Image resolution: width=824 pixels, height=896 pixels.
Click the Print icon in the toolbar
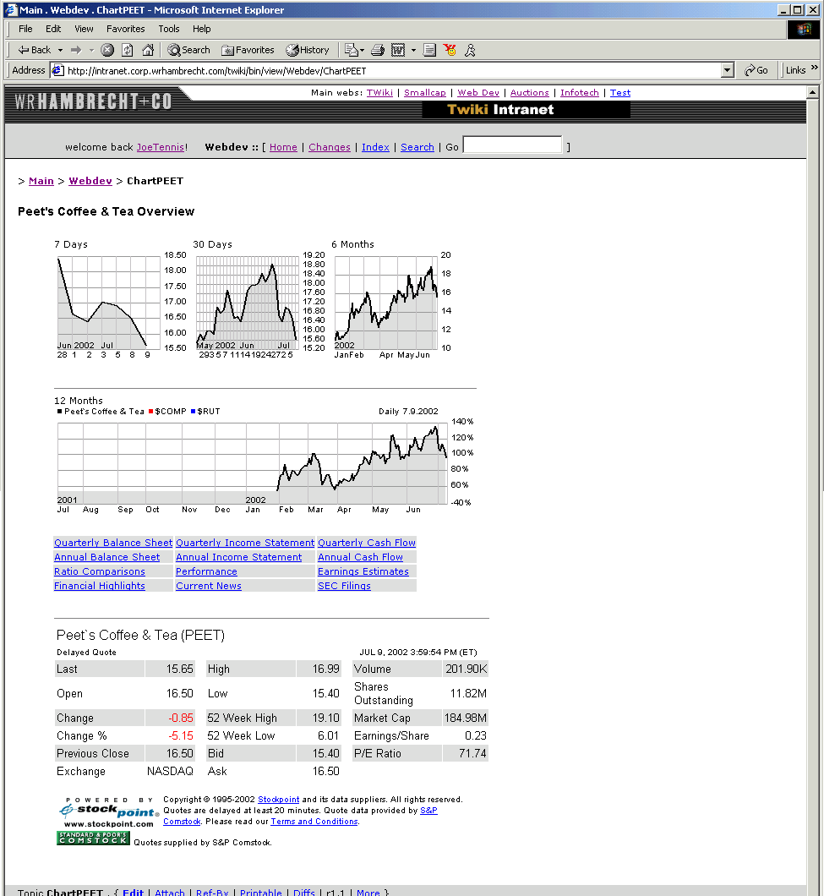click(x=379, y=50)
